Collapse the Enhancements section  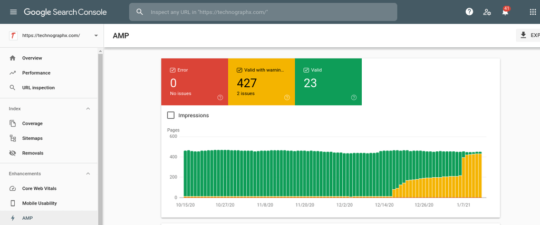coord(88,173)
